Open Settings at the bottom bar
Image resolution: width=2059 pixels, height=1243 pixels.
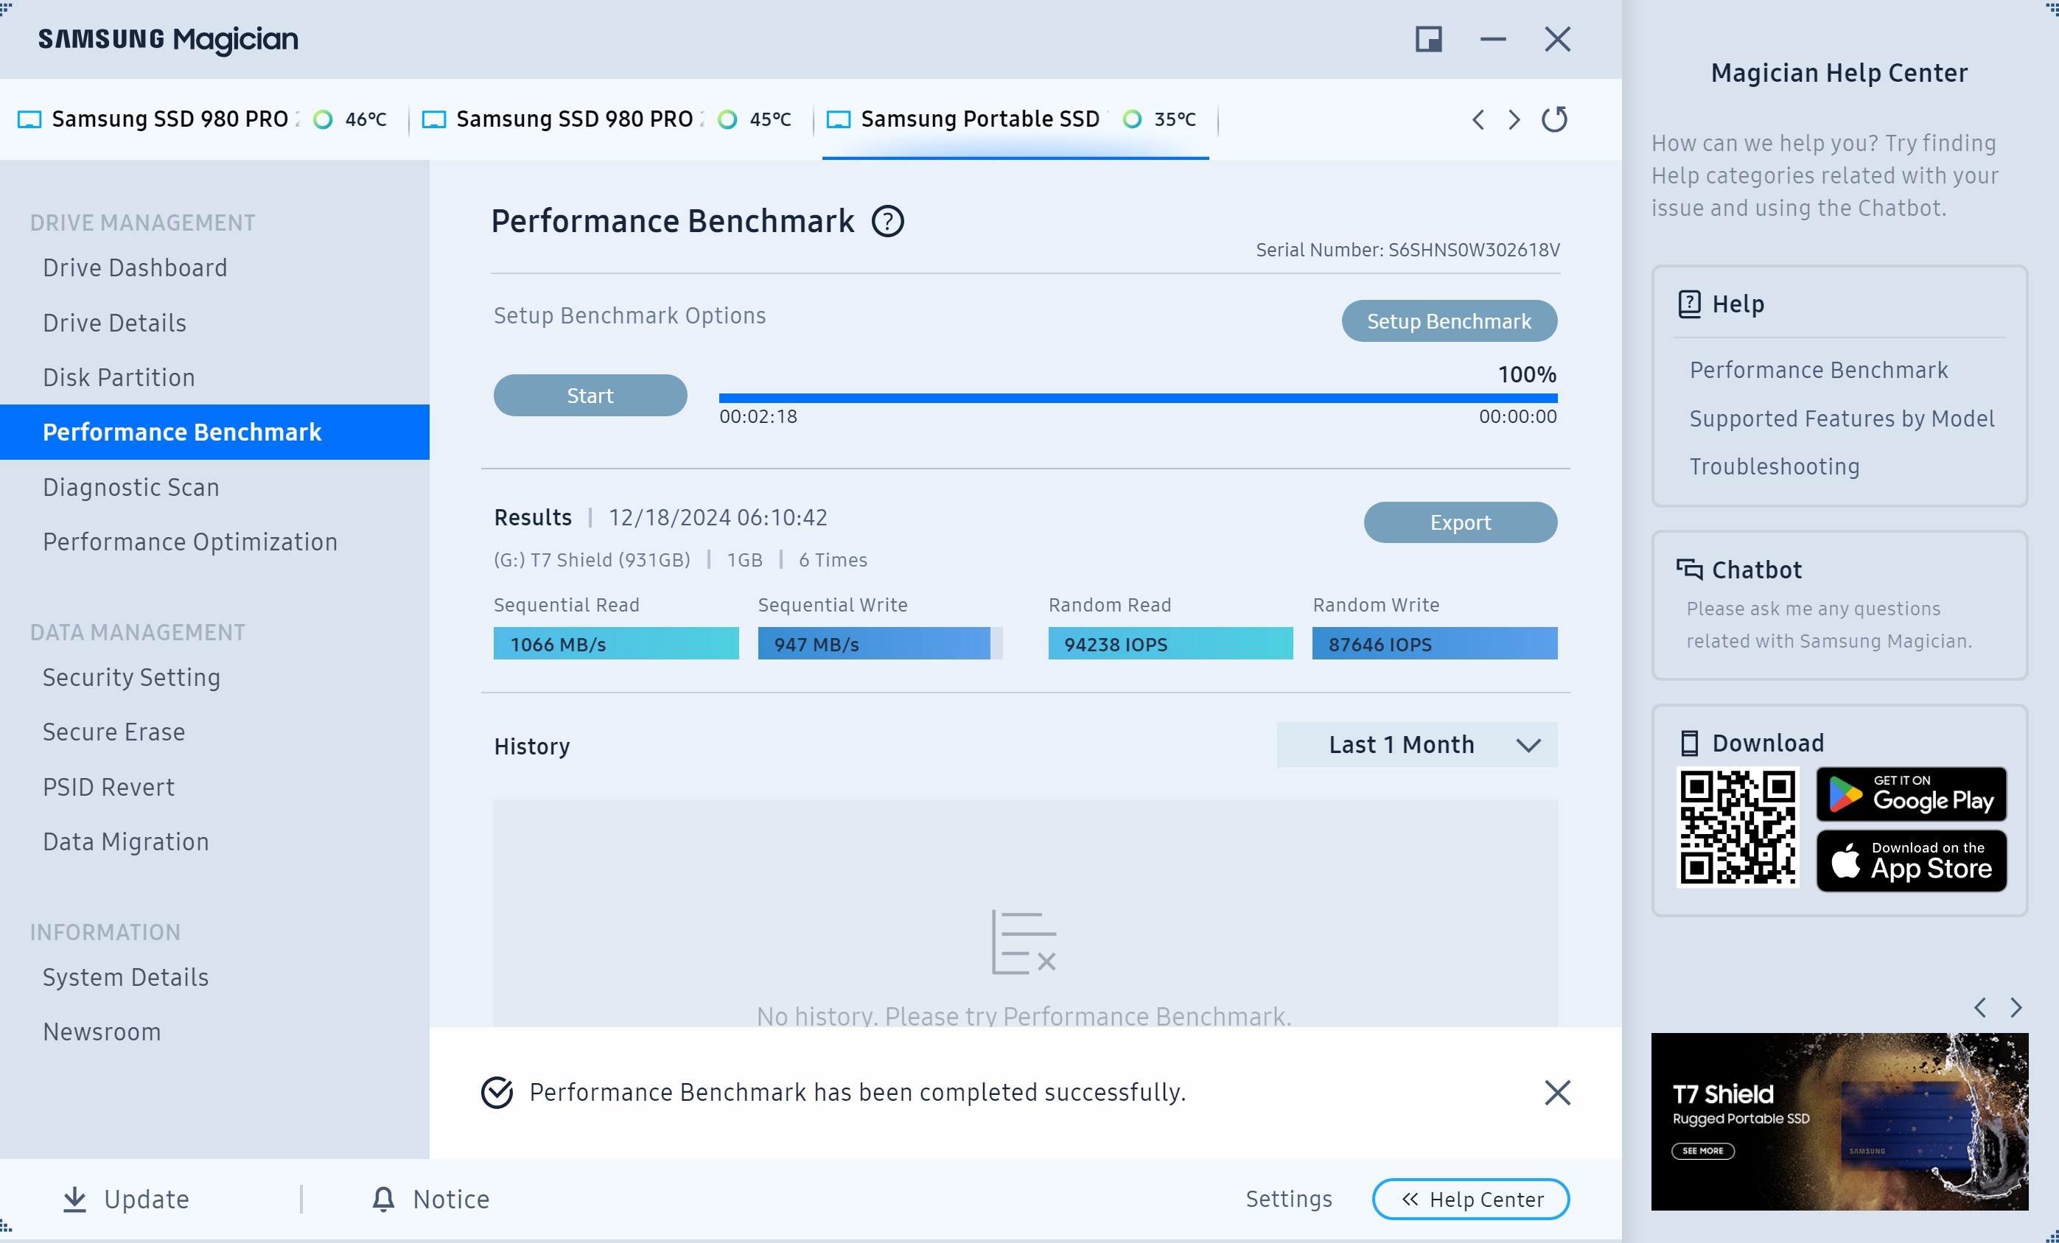(1289, 1200)
